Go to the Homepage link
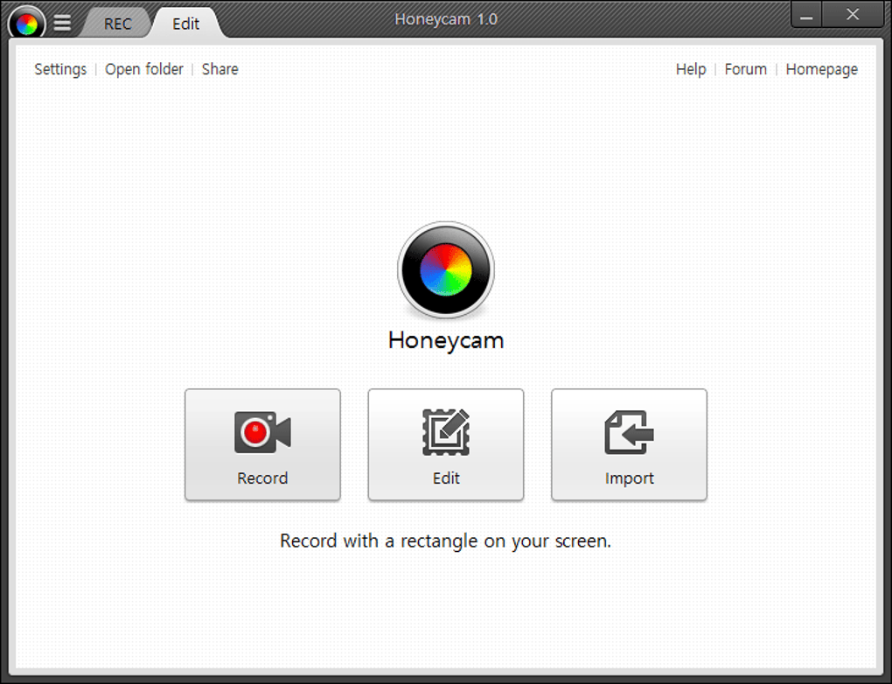The height and width of the screenshot is (684, 892). [x=821, y=69]
